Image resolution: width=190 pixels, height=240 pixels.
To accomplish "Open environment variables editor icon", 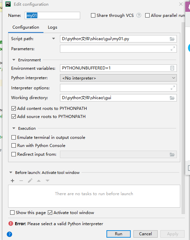I will tap(172, 68).
